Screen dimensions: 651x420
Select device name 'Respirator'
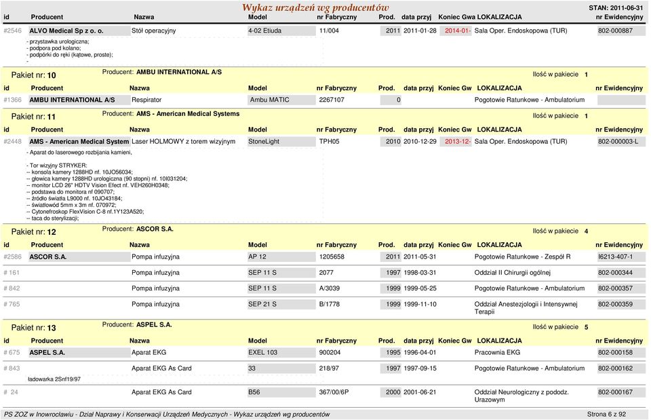(146, 100)
